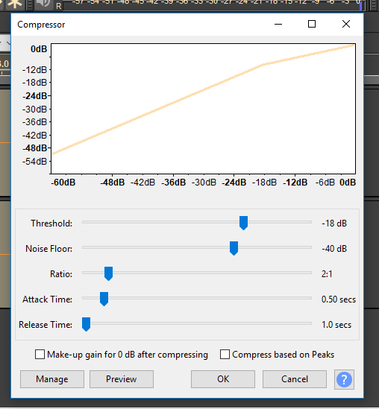The height and width of the screenshot is (409, 379).
Task: Click the Threshold slider handle
Action: pos(243,223)
